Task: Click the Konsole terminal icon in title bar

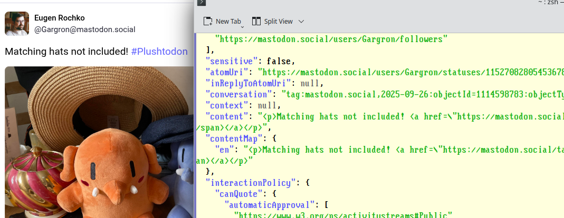Action: point(201,3)
